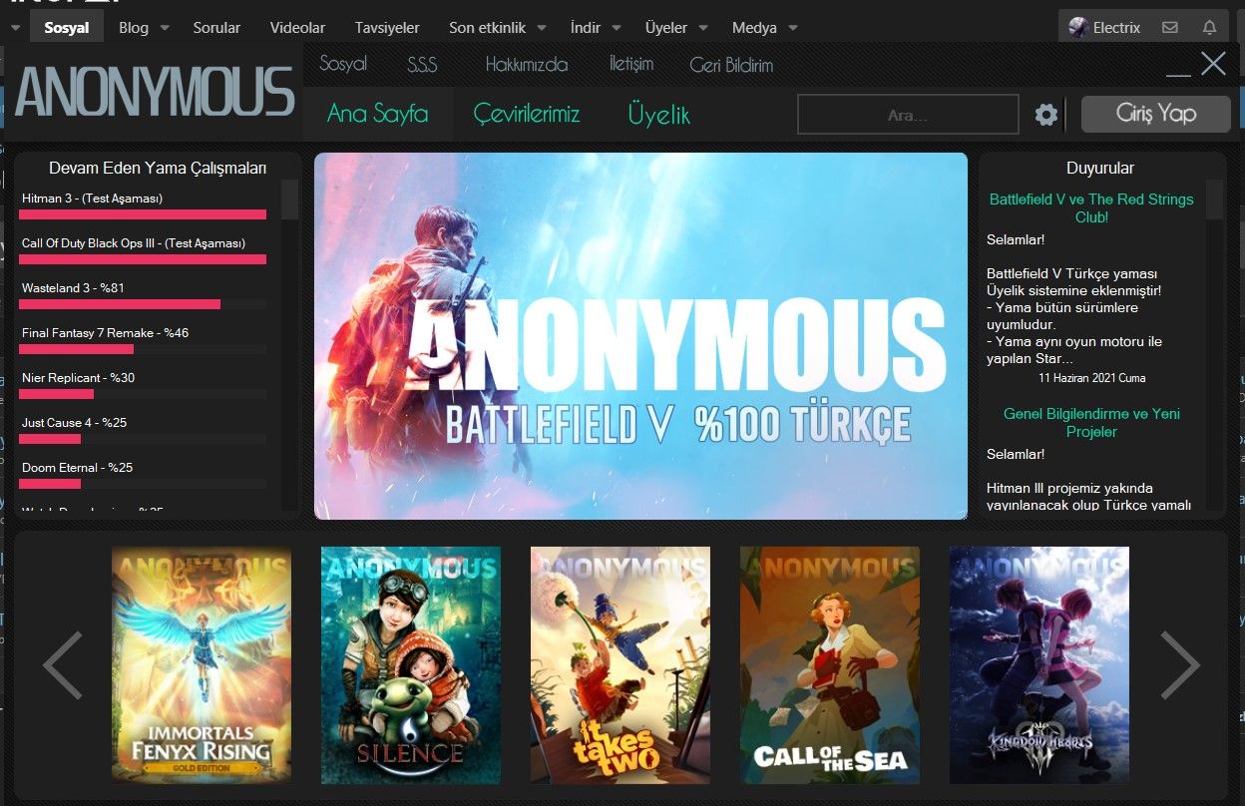Open the Geri Bildirim link

click(x=731, y=65)
